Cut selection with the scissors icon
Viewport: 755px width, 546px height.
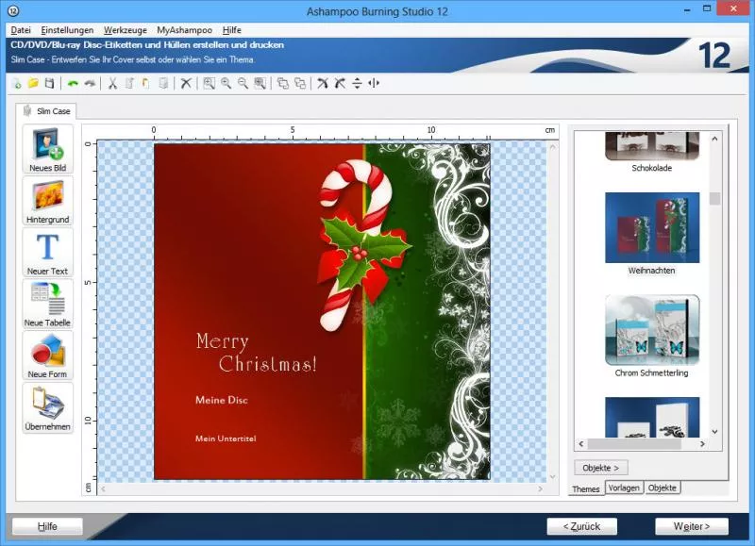tap(112, 83)
